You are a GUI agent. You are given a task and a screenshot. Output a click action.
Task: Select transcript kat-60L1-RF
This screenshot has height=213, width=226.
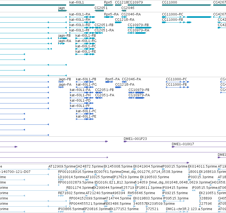pos(79,30)
